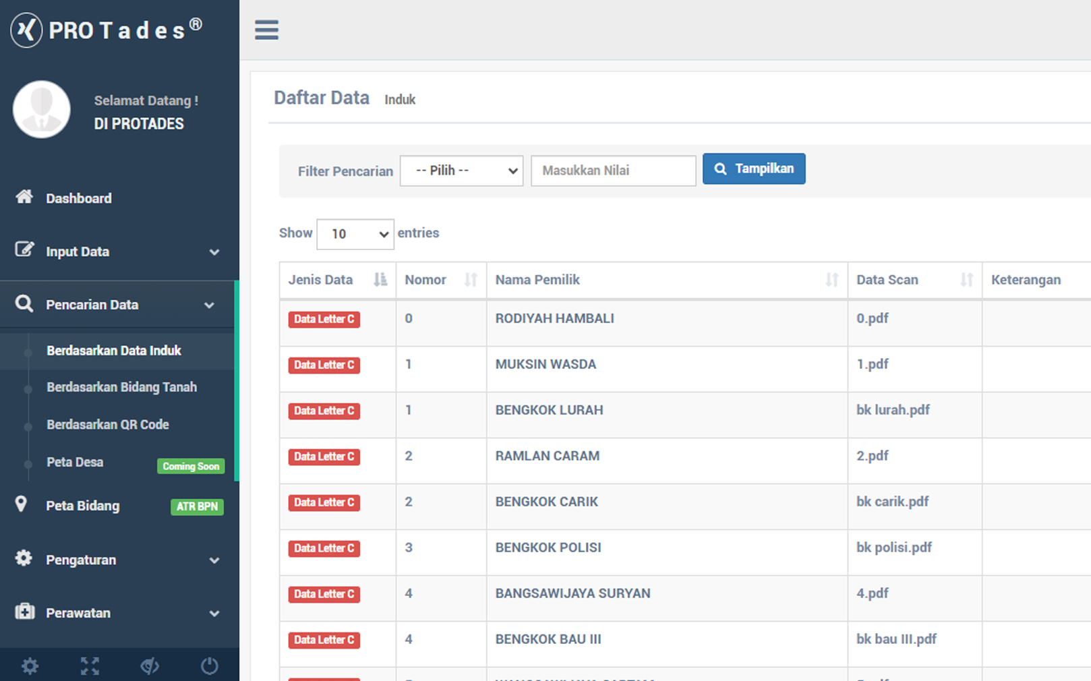Image resolution: width=1091 pixels, height=681 pixels.
Task: Expand the Perawatan menu chevron
Action: click(214, 614)
